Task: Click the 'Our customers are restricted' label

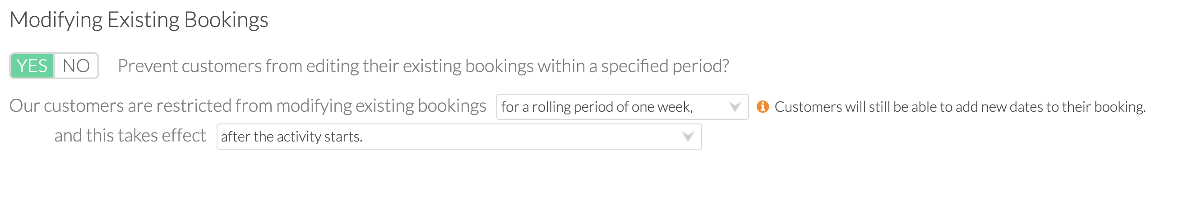Action: 248,106
